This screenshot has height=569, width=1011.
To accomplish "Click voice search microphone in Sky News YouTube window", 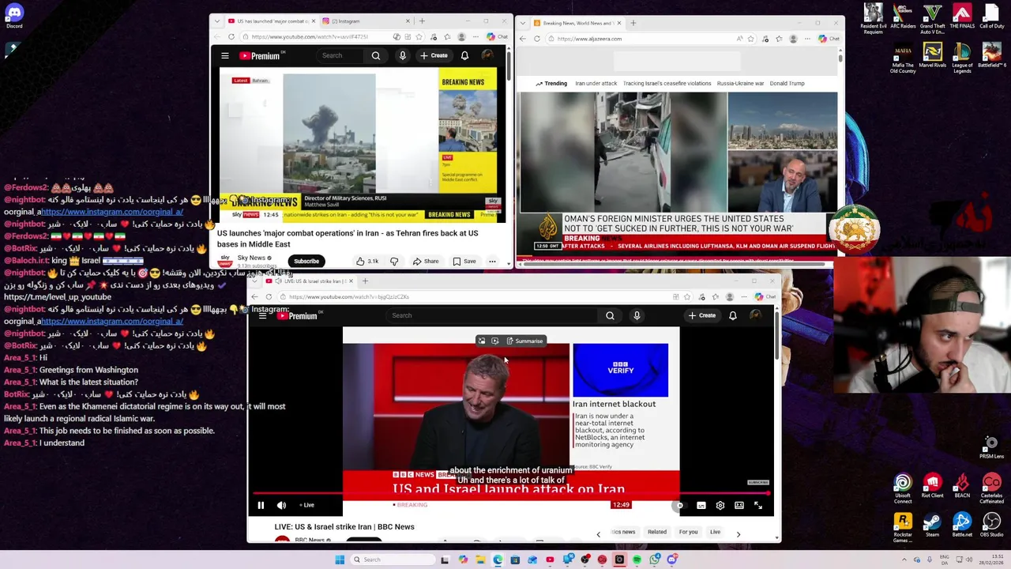I will (403, 55).
